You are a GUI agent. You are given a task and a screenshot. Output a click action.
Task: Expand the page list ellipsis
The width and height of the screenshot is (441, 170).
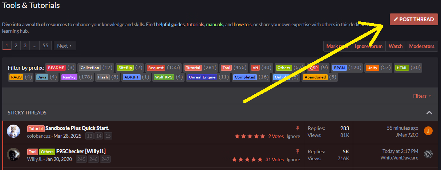34,46
